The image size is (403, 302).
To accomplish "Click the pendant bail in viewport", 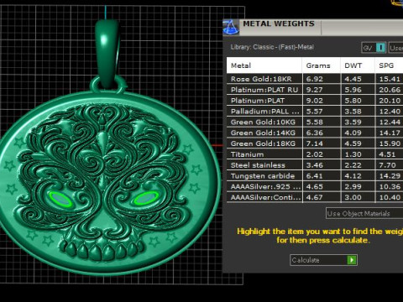I will click(107, 53).
